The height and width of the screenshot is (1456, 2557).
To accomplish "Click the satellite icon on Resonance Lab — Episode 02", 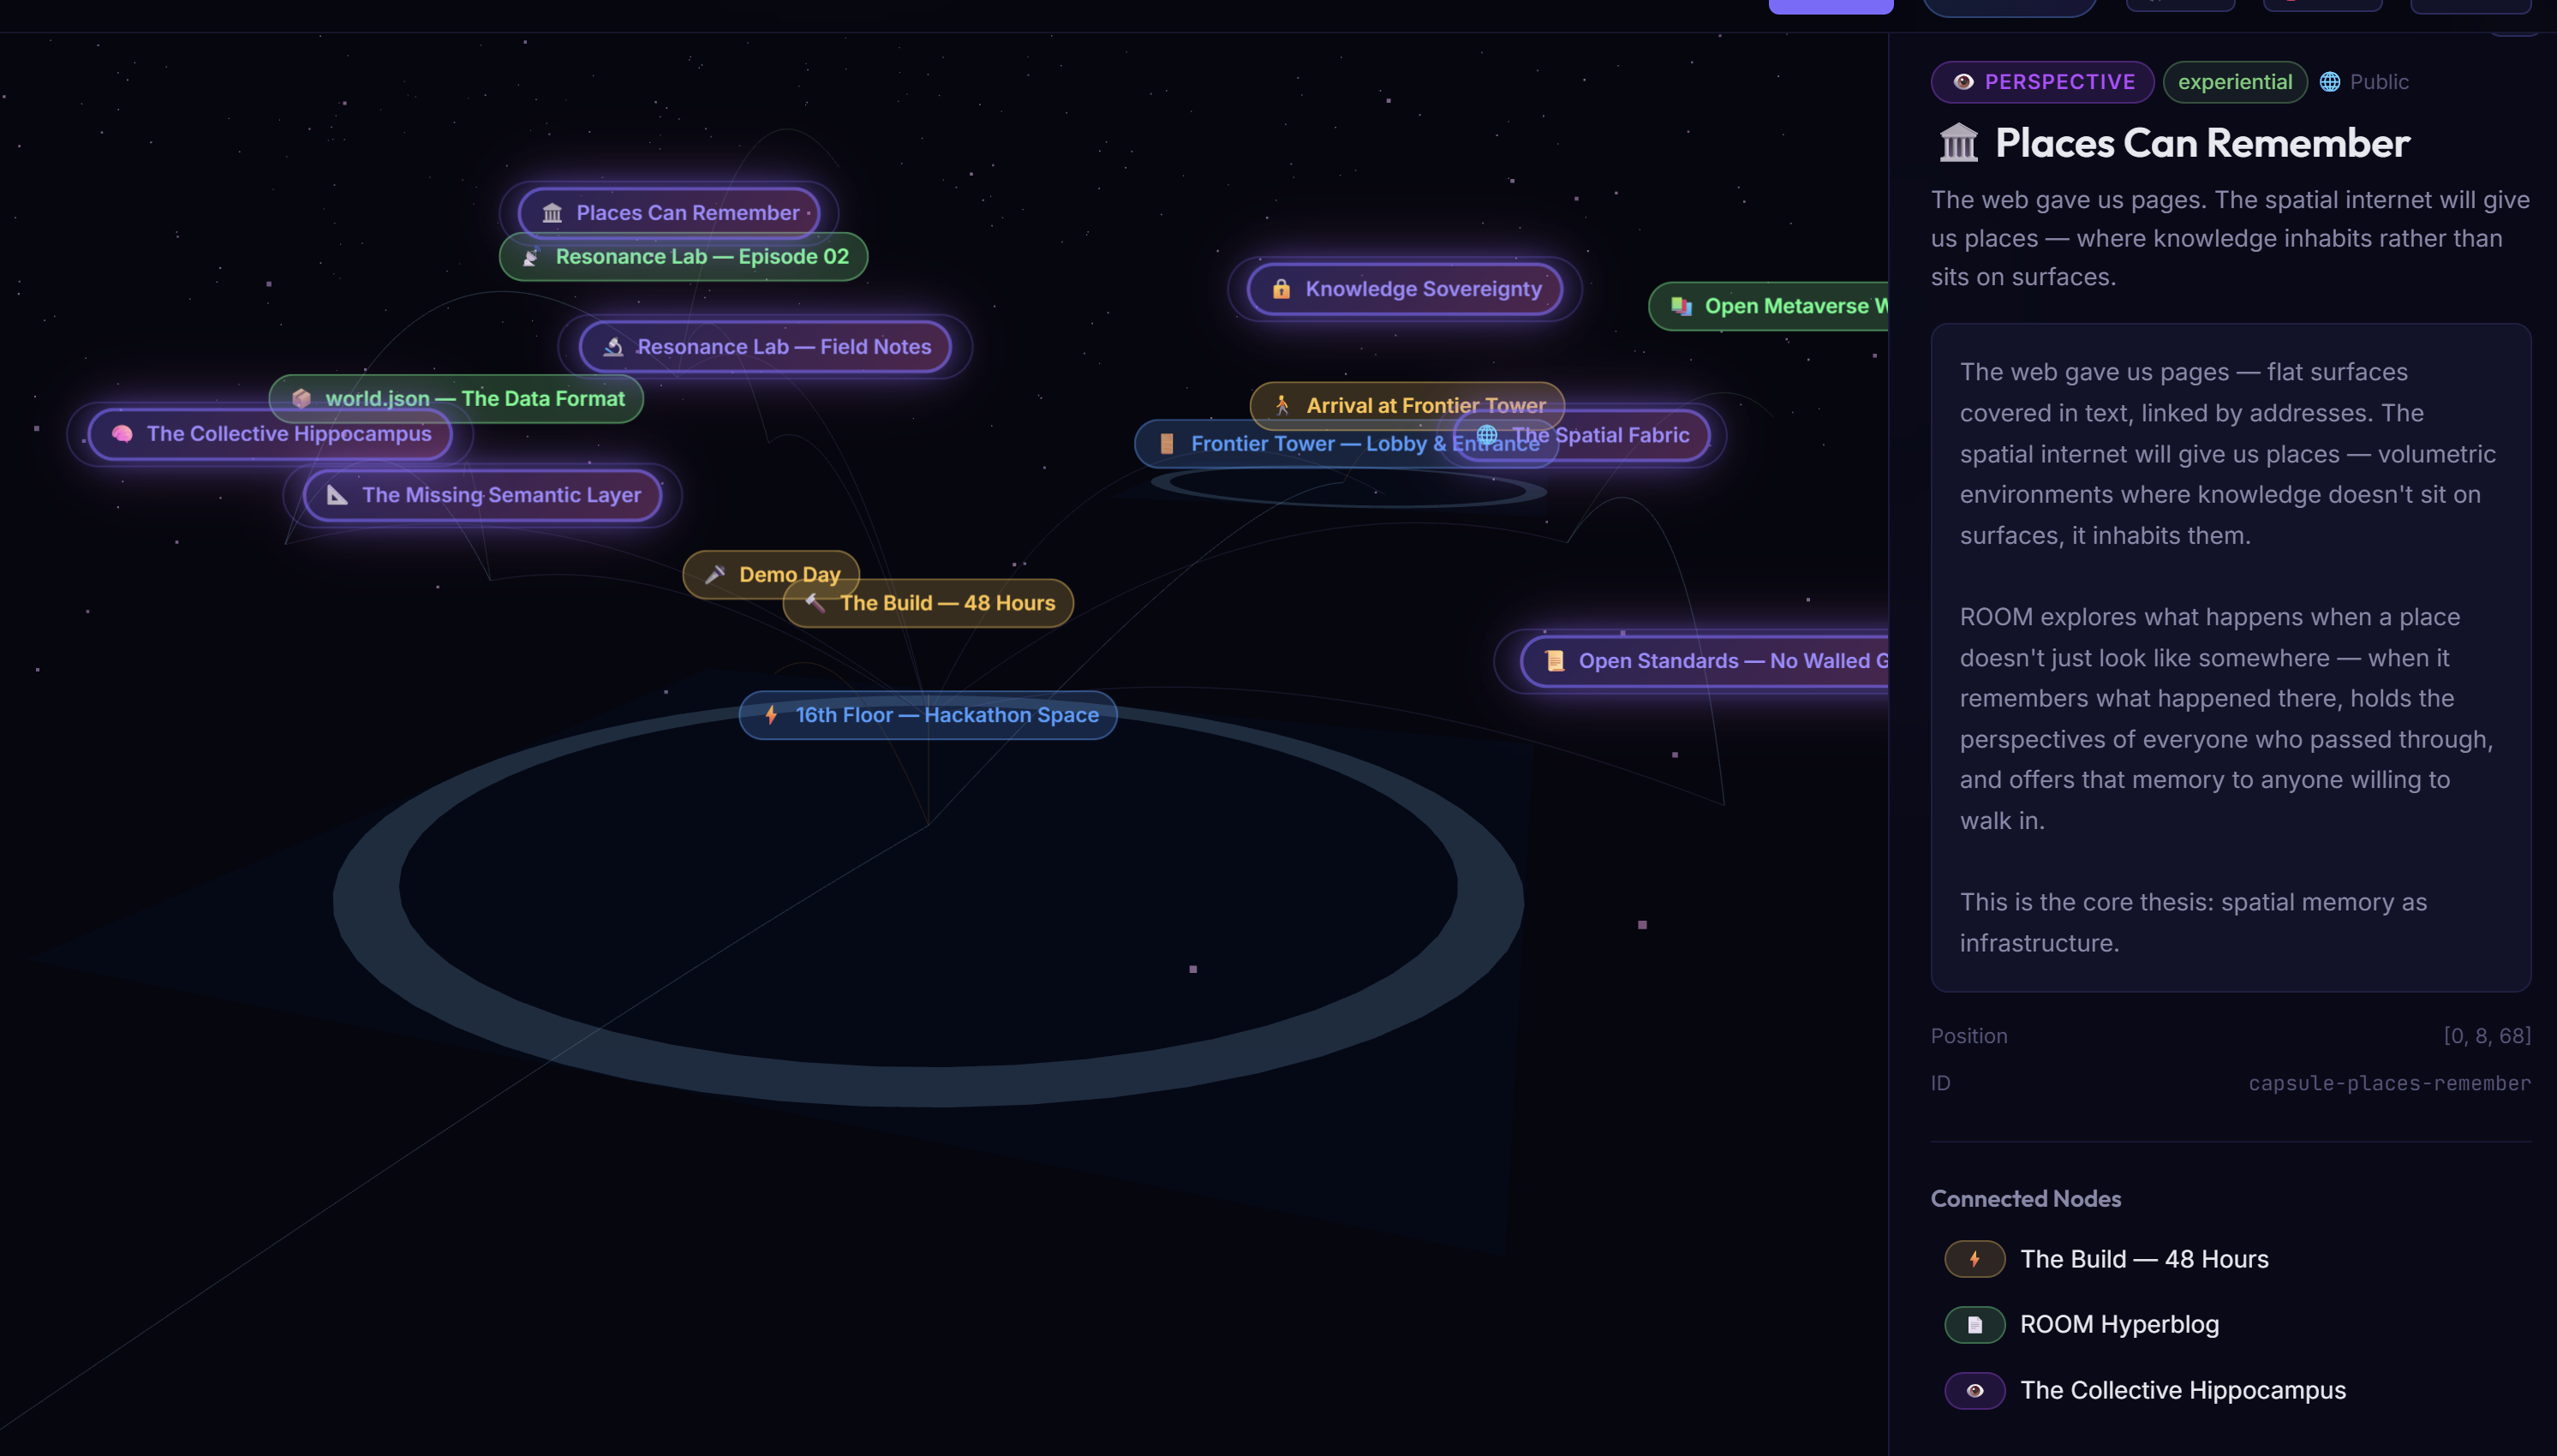I will coord(533,256).
